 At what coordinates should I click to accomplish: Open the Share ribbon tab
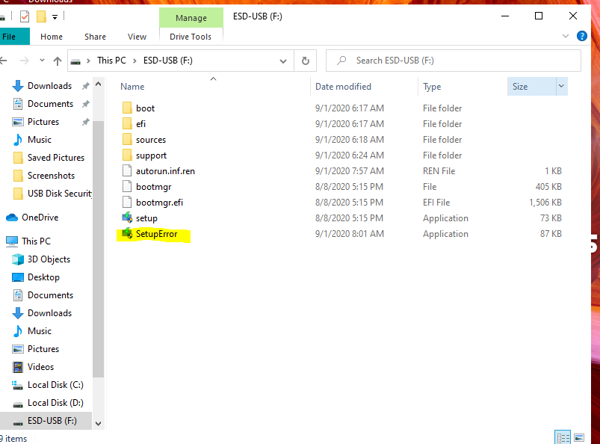(x=95, y=37)
